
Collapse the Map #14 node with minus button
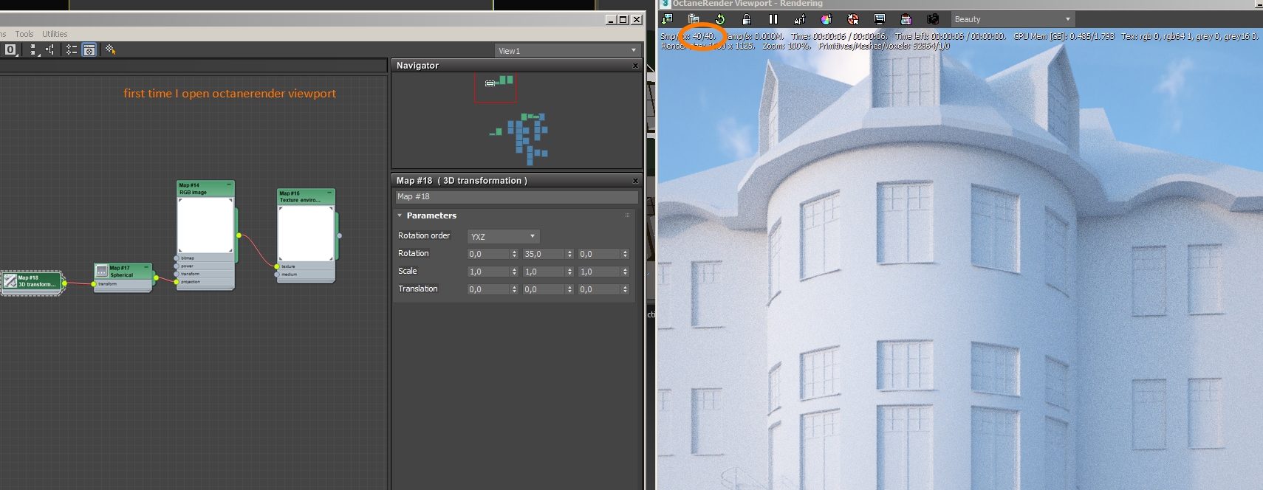[229, 184]
